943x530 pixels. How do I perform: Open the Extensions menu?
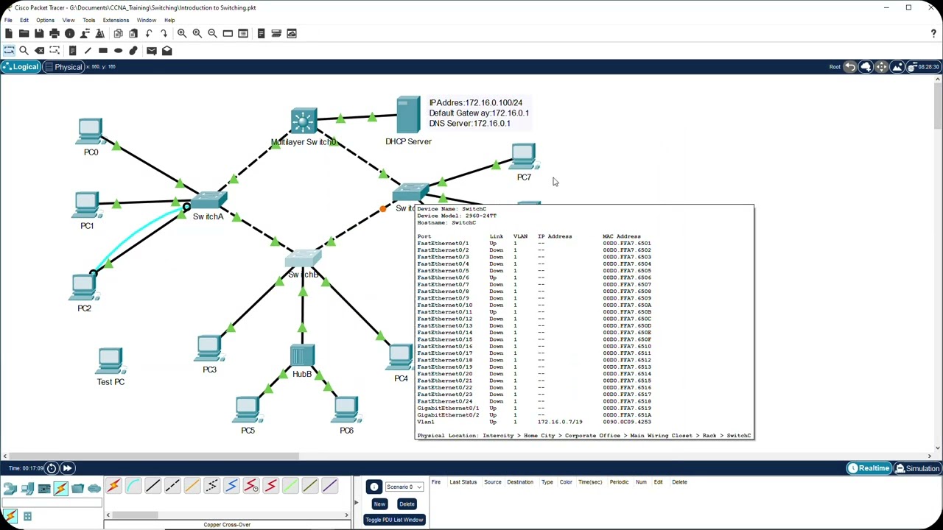pos(116,20)
